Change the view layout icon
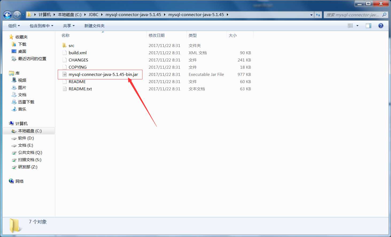 pyautogui.click(x=350, y=26)
